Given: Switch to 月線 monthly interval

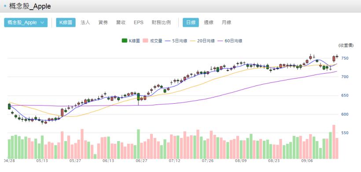Looking at the screenshot, I should [x=226, y=22].
